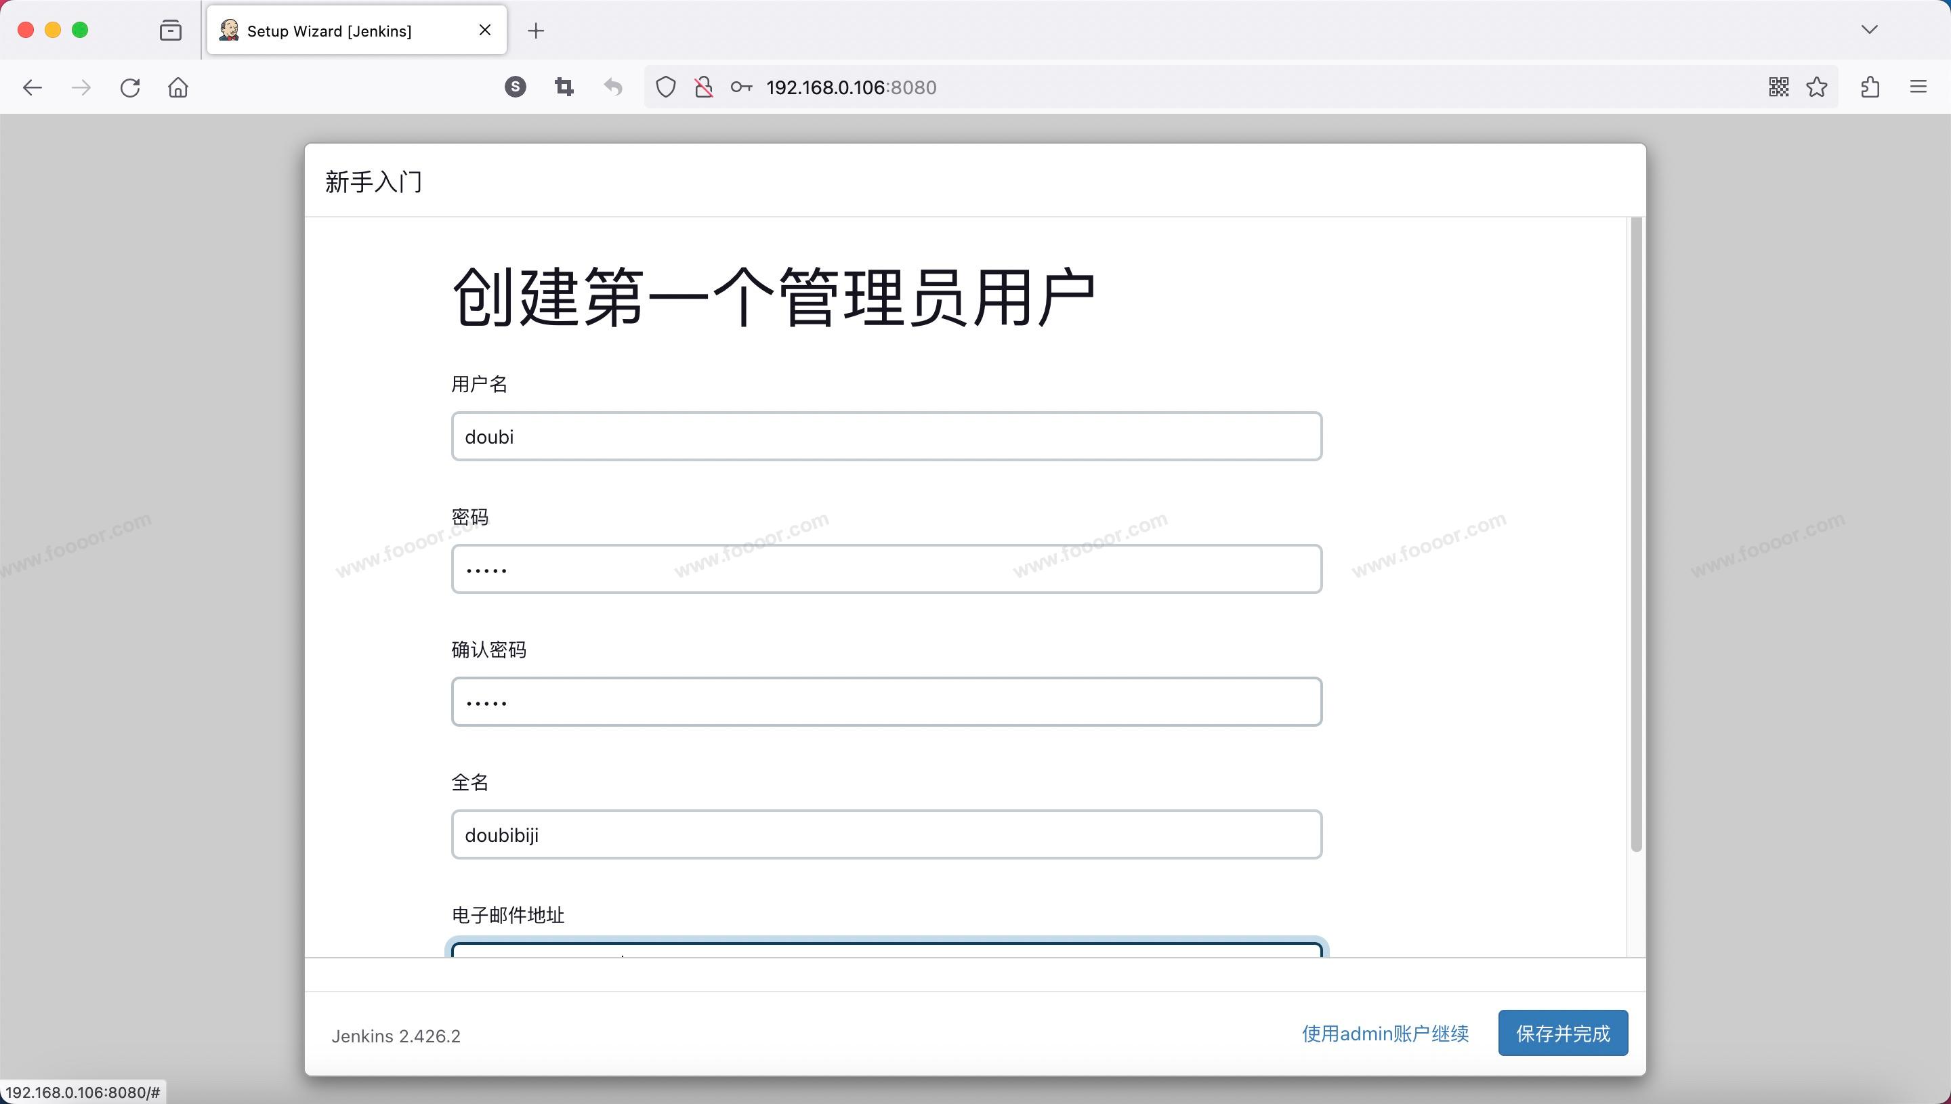Viewport: 1951px width, 1104px height.
Task: Click 保存并完成 button
Action: click(x=1562, y=1033)
